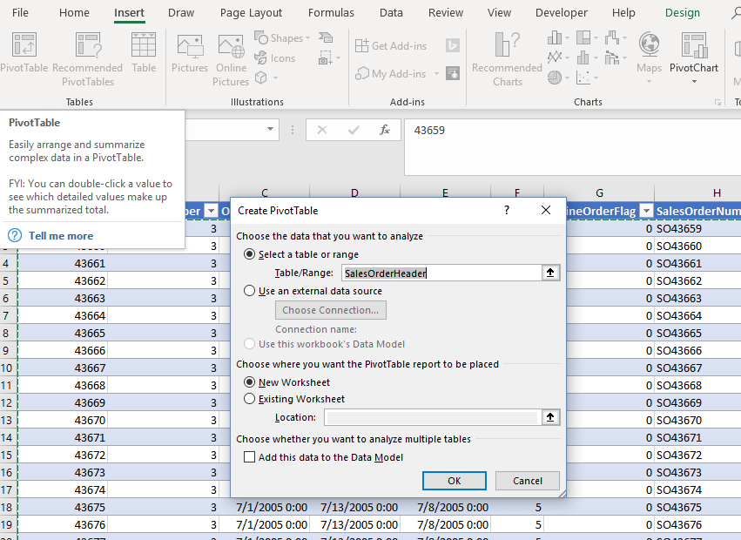741x540 pixels.
Task: Click the column or bar chart icon
Action: point(555,37)
